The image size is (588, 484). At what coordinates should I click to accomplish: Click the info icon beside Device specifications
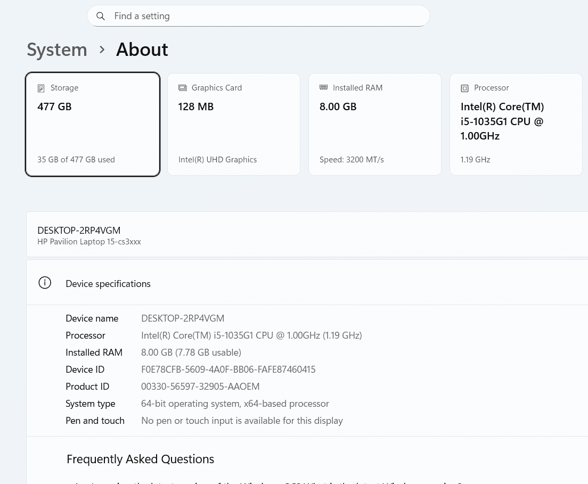(x=45, y=283)
